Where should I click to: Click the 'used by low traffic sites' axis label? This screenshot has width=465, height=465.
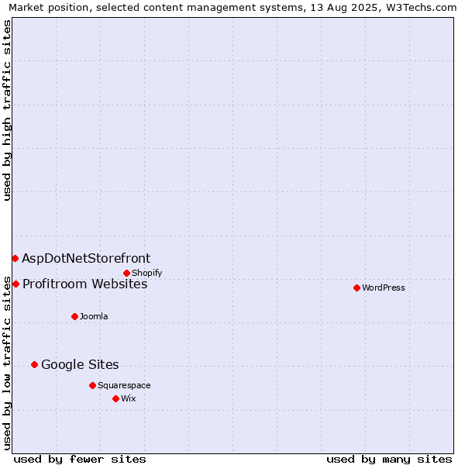point(6,363)
